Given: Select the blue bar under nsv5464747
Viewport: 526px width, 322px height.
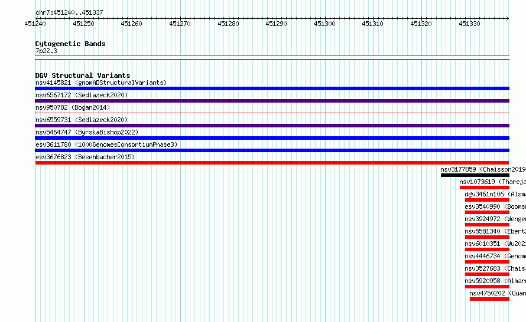Looking at the screenshot, I should click(272, 138).
